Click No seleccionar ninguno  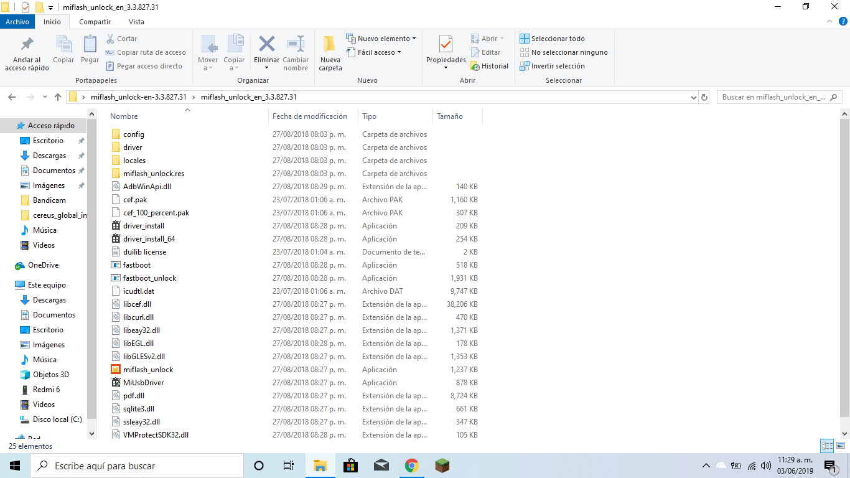pyautogui.click(x=563, y=52)
